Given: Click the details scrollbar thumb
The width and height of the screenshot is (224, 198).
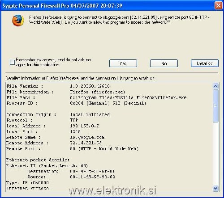Looking at the screenshot, I should click(x=215, y=105).
